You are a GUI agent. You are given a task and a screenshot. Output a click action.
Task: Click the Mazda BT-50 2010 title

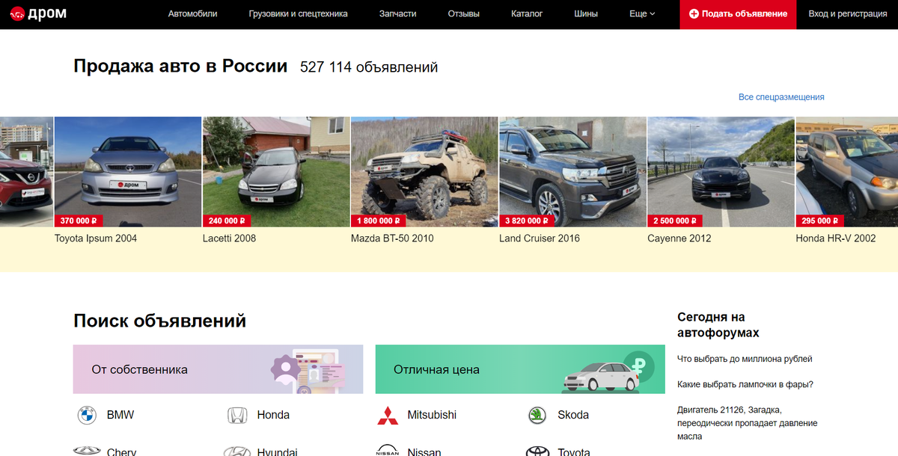tap(392, 238)
